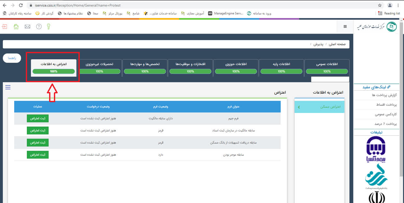Go to home via green house icon
The width and height of the screenshot is (404, 203).
(x=16, y=27)
